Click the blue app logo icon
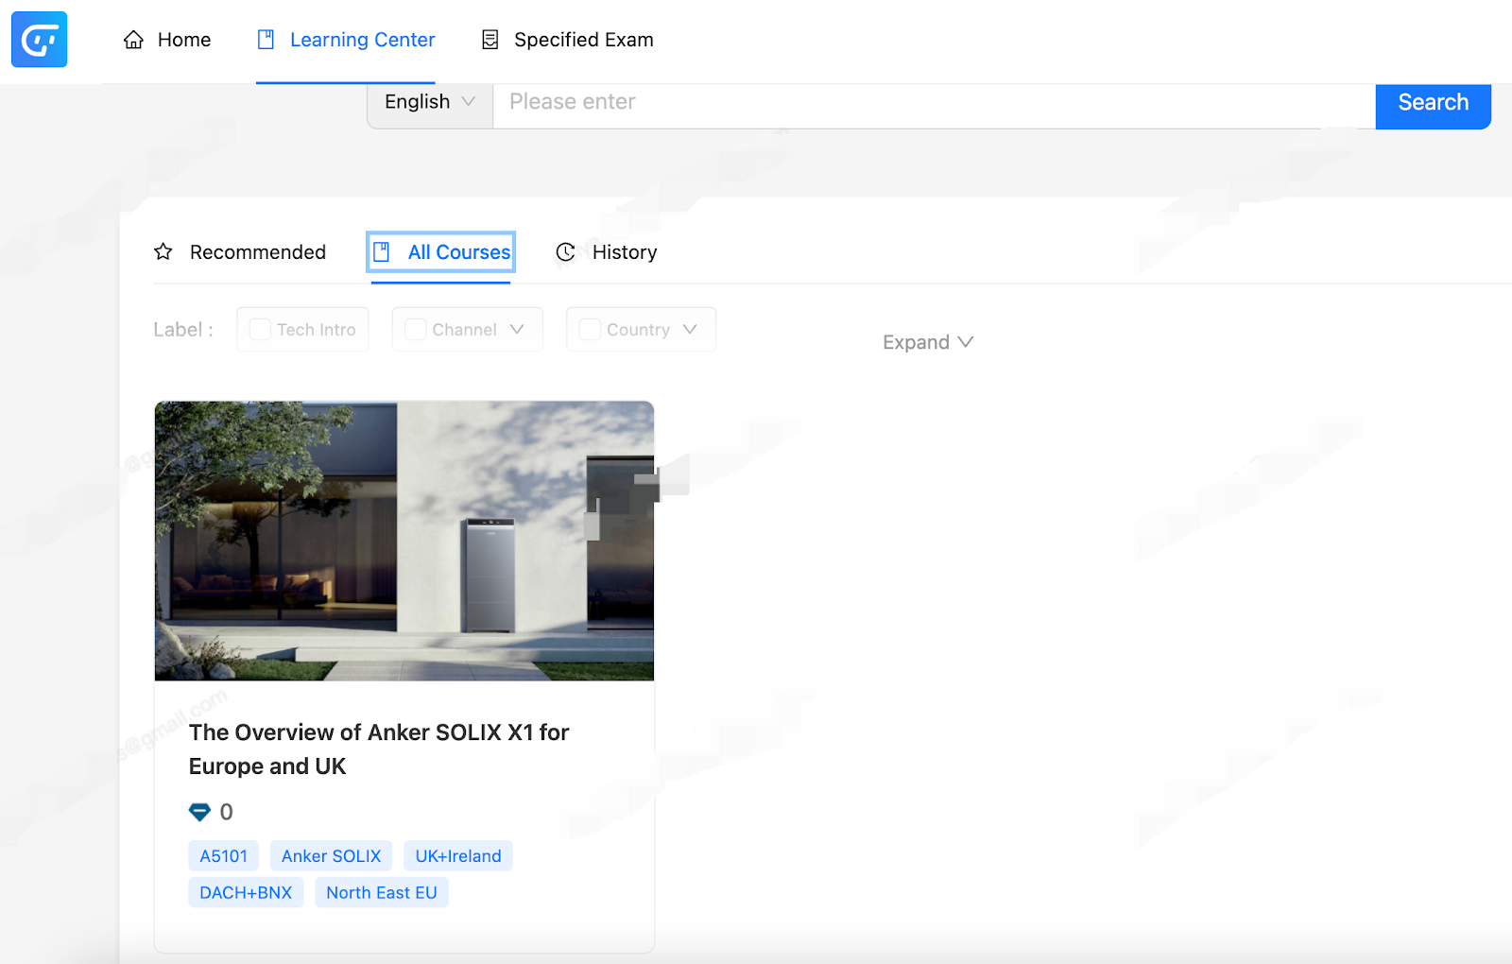 coord(39,40)
